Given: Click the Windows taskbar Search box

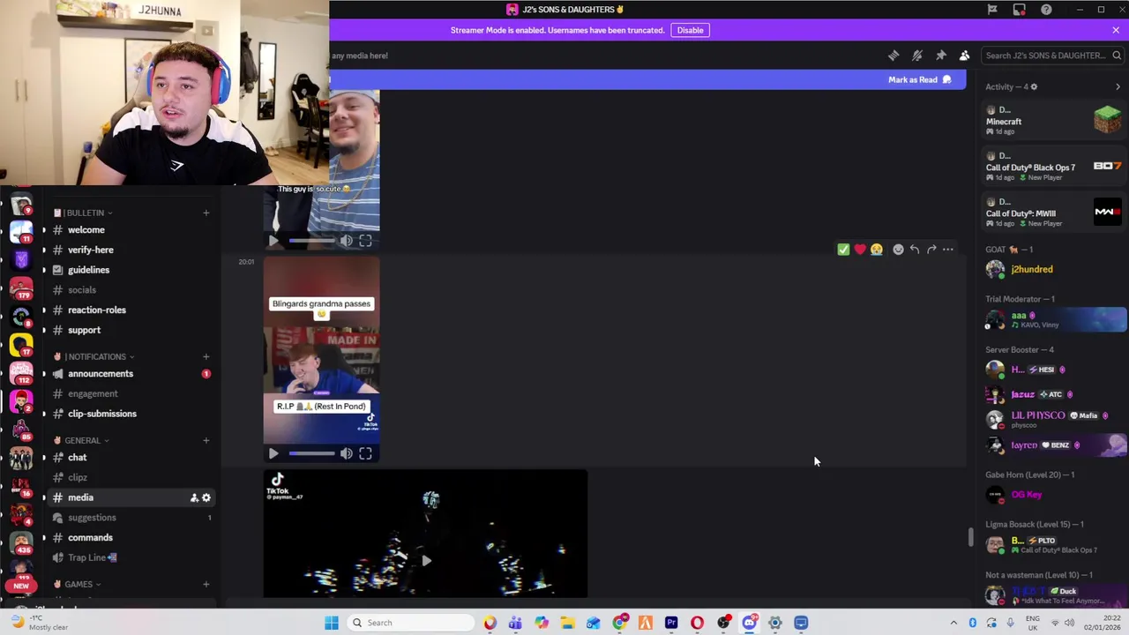Looking at the screenshot, I should point(411,623).
